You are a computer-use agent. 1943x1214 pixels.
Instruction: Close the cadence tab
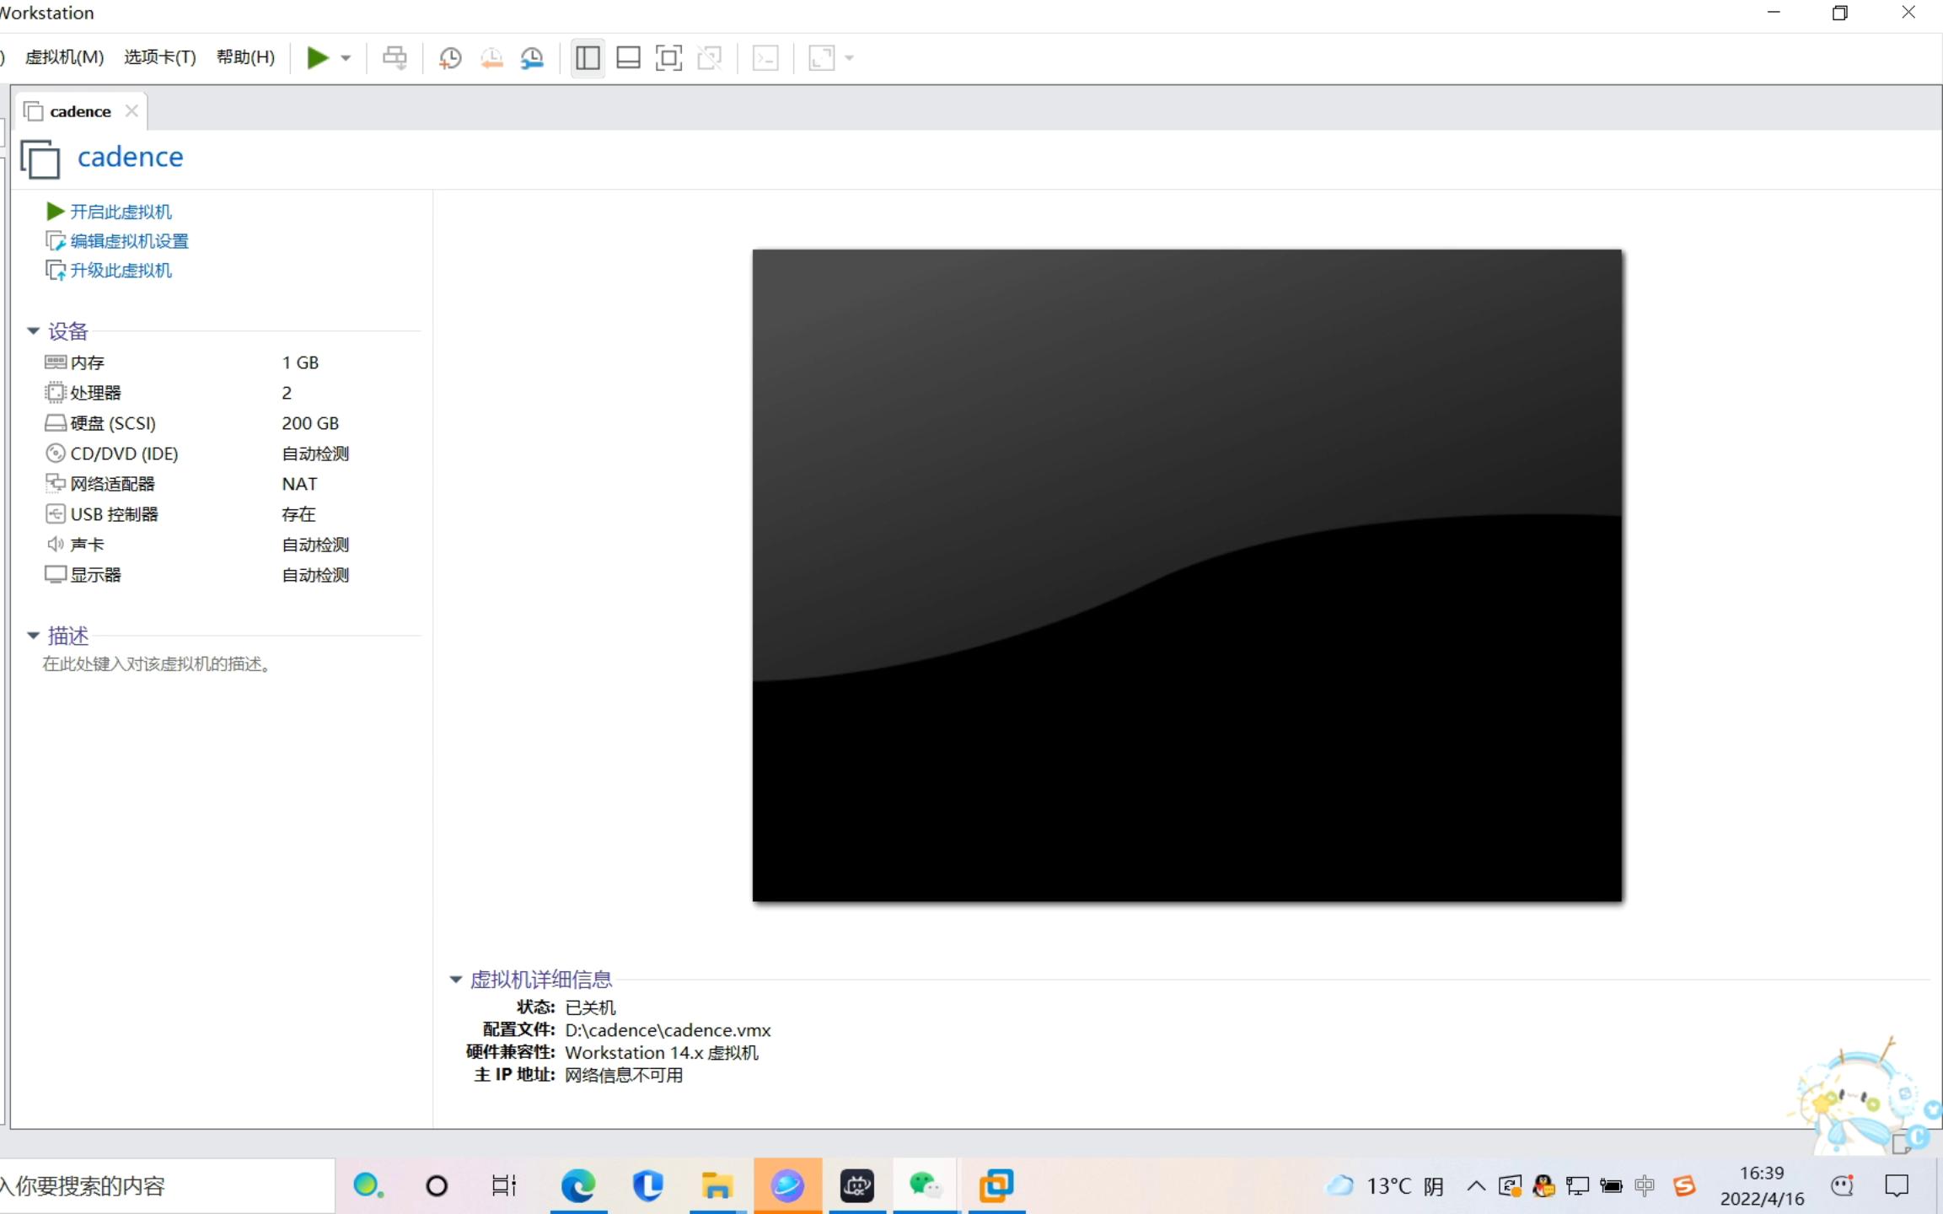pyautogui.click(x=132, y=110)
